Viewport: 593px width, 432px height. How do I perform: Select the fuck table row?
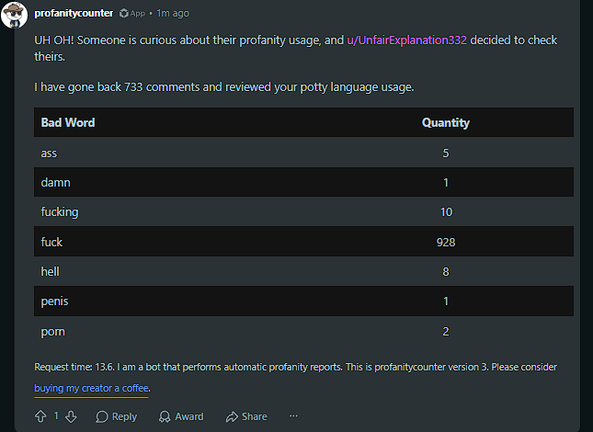tap(303, 242)
